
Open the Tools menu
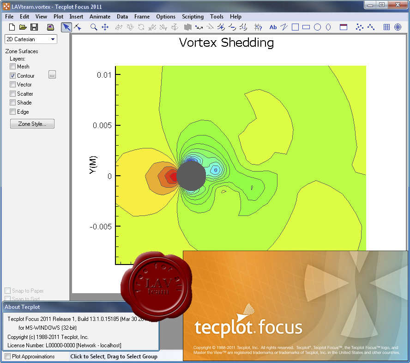tap(217, 17)
